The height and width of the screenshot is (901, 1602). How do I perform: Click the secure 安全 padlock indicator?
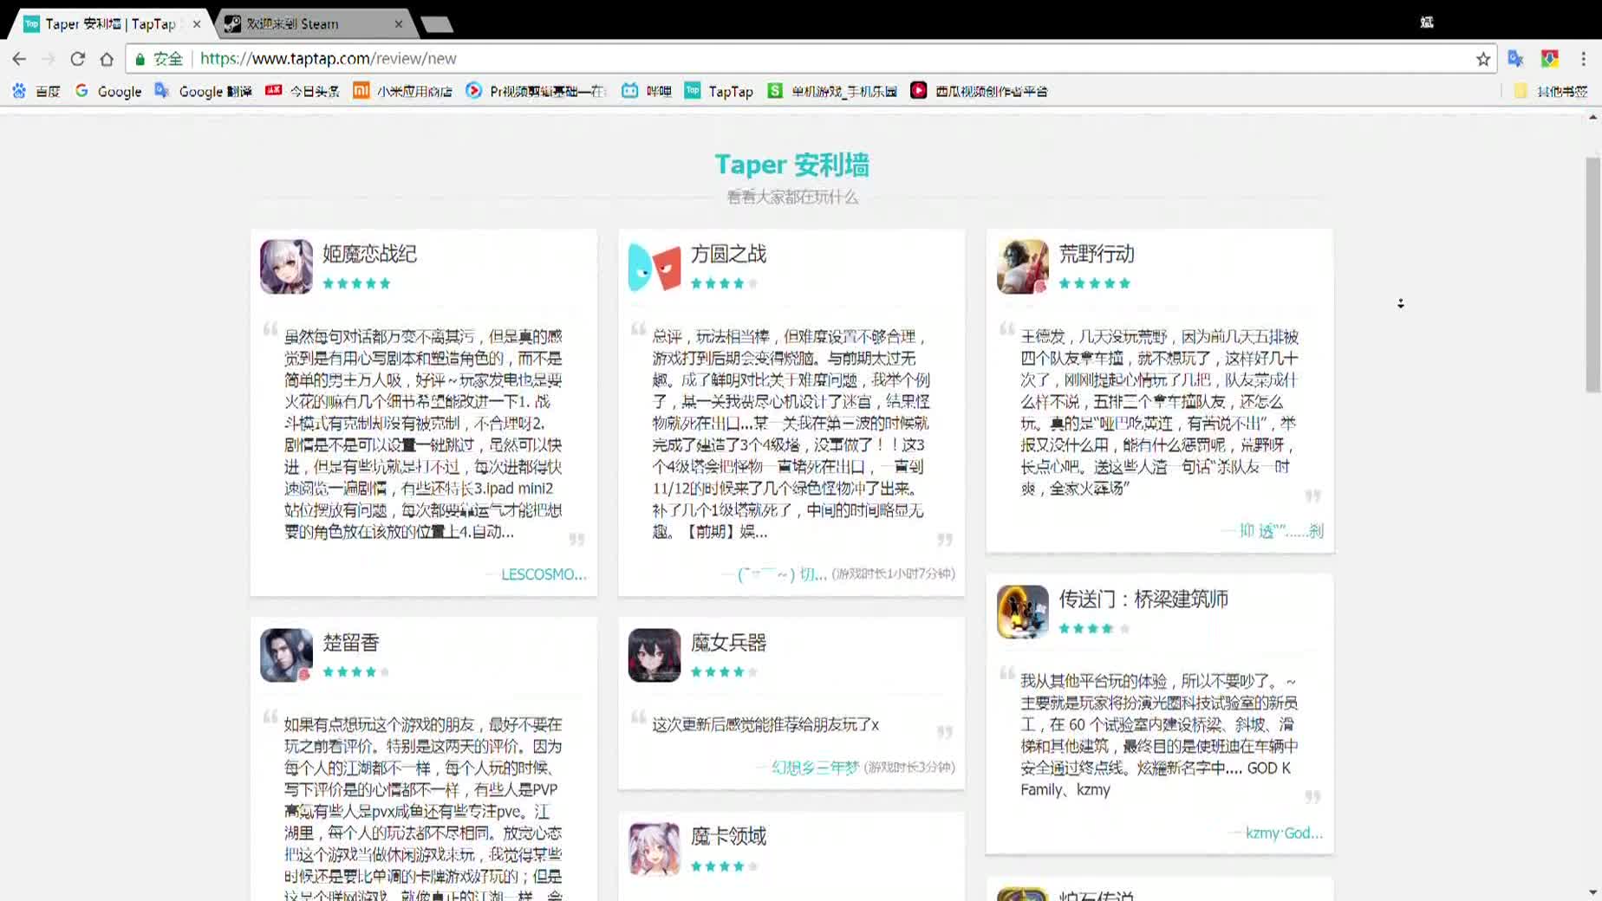point(160,59)
